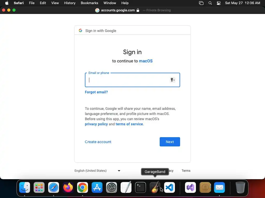Open Safari compass icon in Dock
Viewport: 265px width, 198px height.
54,187
